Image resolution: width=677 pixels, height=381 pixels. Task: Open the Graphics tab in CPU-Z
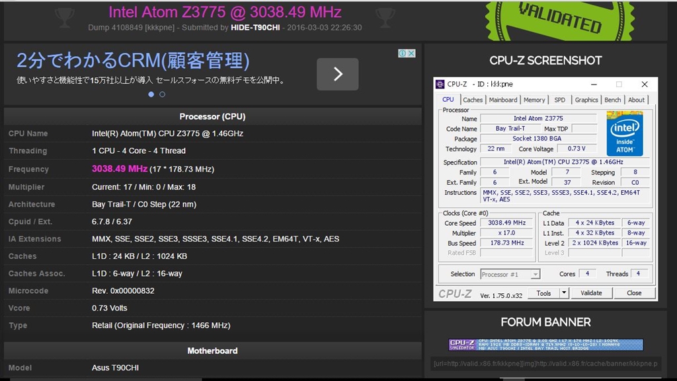click(x=586, y=100)
